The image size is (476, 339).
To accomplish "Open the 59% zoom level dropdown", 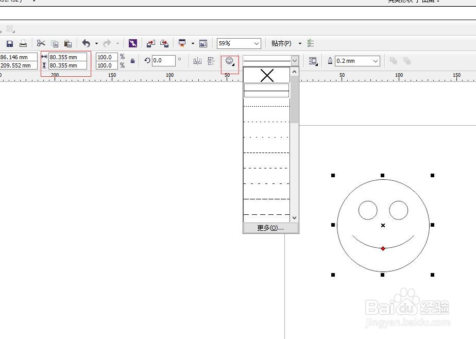I will click(x=257, y=44).
